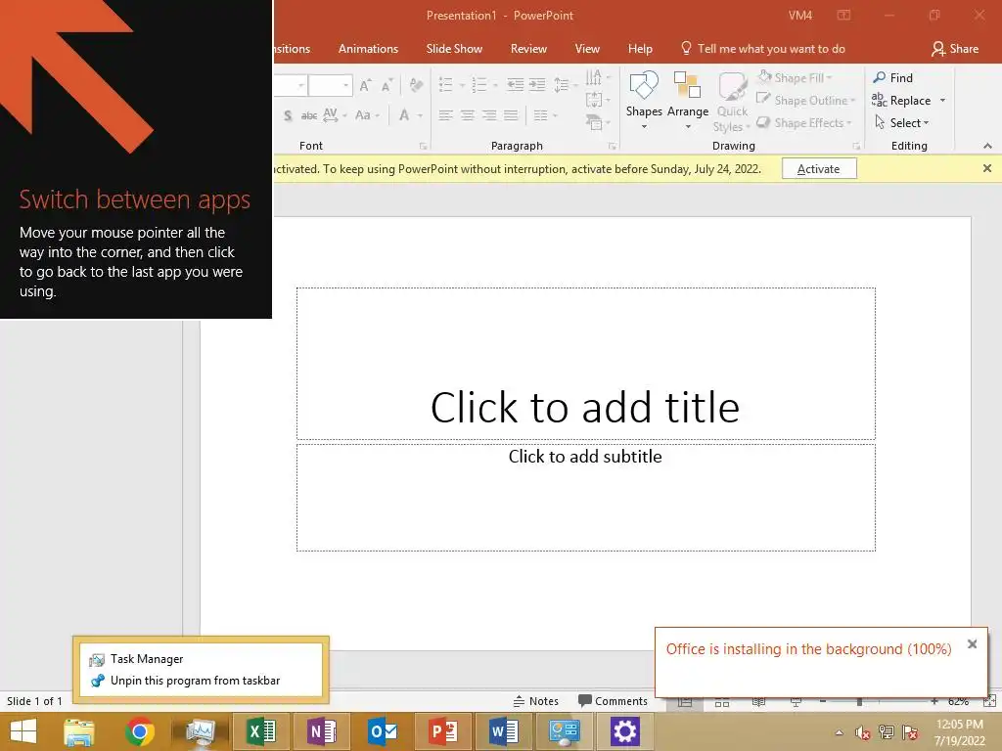Start Slide Show from status bar
Screen dimensions: 1002x751
pyautogui.click(x=797, y=702)
